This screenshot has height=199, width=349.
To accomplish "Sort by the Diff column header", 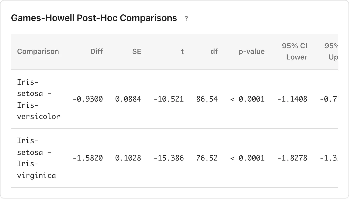I will 97,51.
